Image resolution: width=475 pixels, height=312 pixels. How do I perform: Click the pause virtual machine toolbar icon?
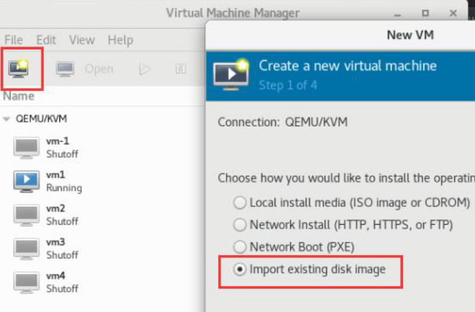point(181,70)
